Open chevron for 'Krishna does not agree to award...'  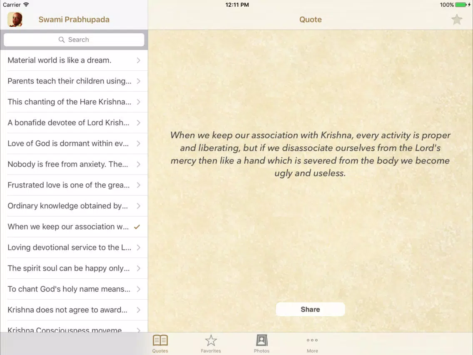pyautogui.click(x=139, y=310)
